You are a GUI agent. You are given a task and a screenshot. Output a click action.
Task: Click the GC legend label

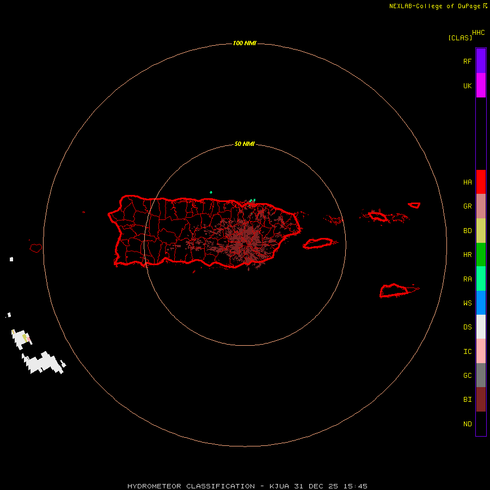tap(467, 375)
